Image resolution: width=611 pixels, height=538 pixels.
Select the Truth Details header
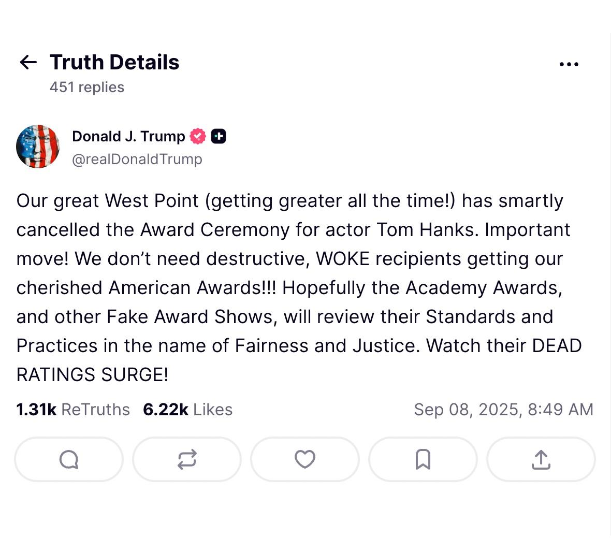pyautogui.click(x=114, y=62)
